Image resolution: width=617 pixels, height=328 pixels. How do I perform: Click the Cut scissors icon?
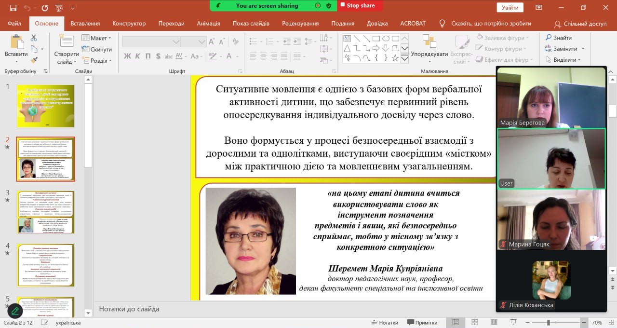point(34,38)
